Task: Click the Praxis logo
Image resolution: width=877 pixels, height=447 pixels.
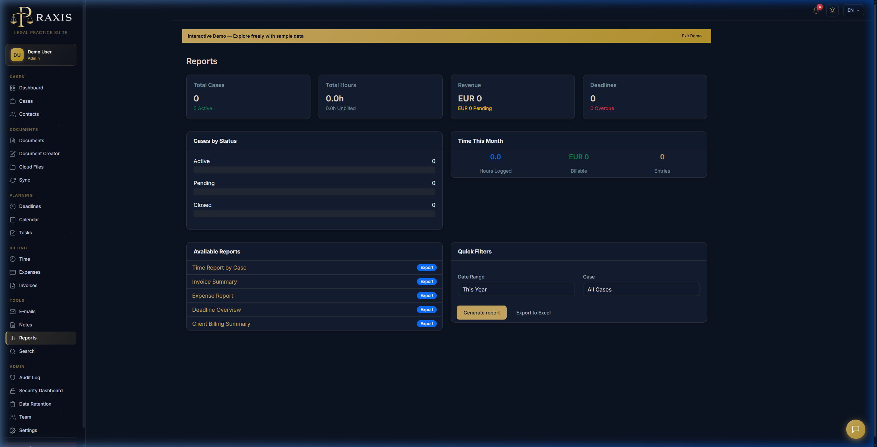Action: [41, 17]
